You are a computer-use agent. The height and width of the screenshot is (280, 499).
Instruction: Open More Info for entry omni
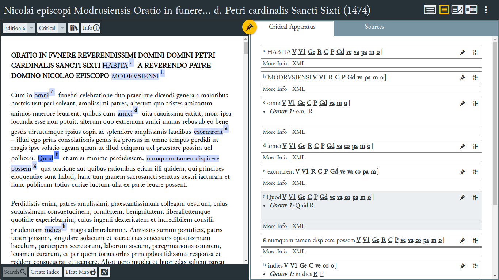(275, 132)
